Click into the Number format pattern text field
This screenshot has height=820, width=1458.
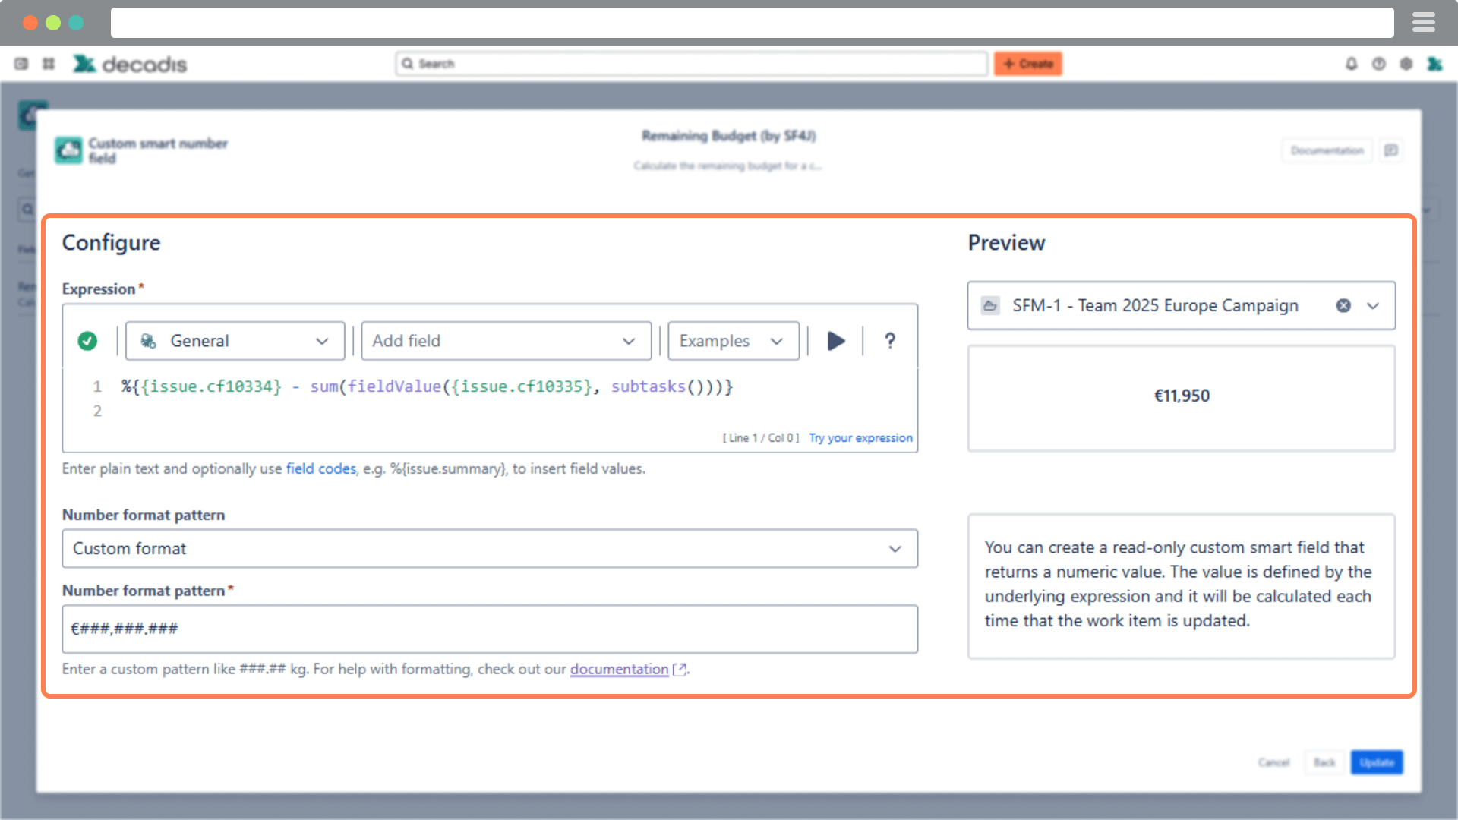point(490,629)
